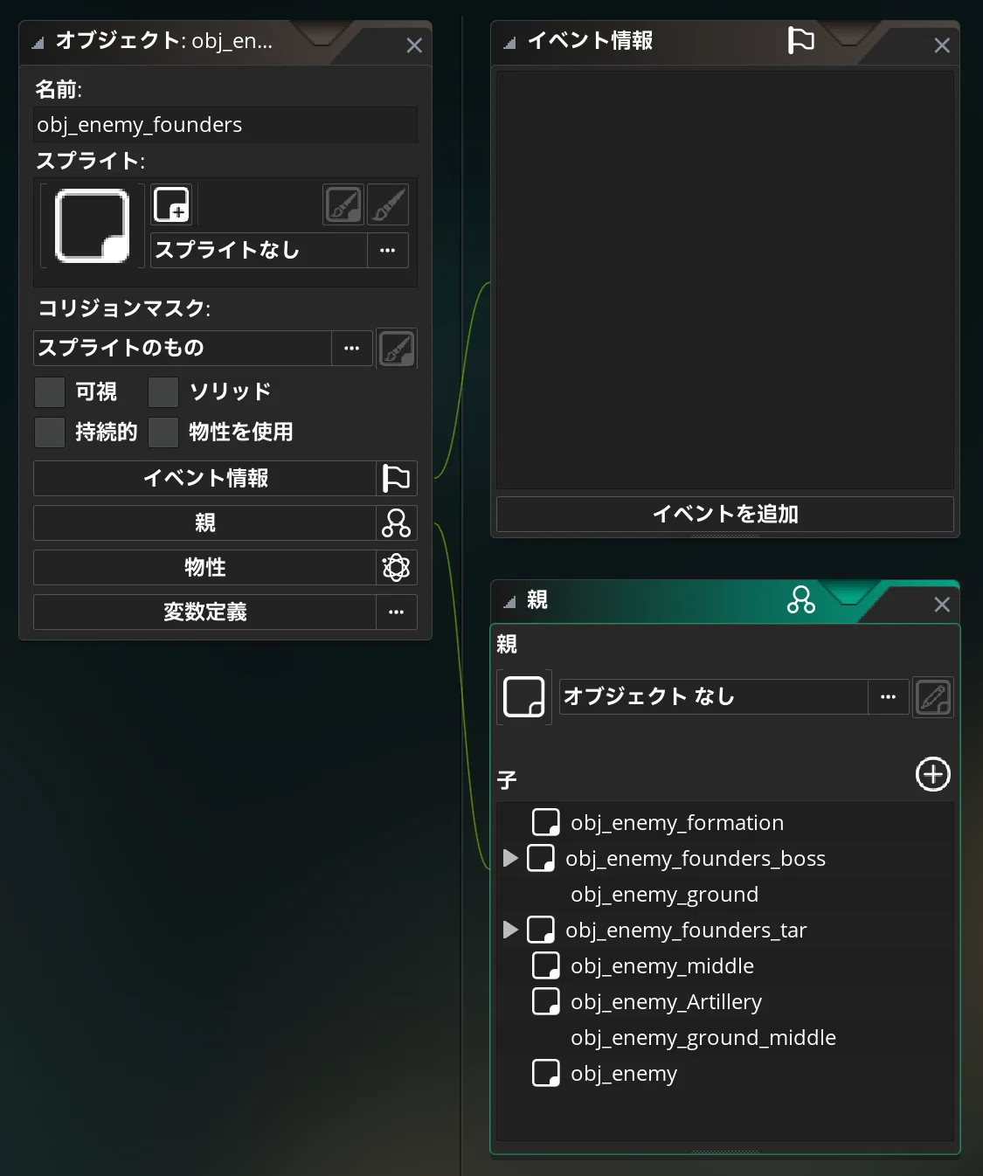Viewport: 983px width, 1176px height.
Task: Close the イベント情報 window
Action: click(942, 45)
